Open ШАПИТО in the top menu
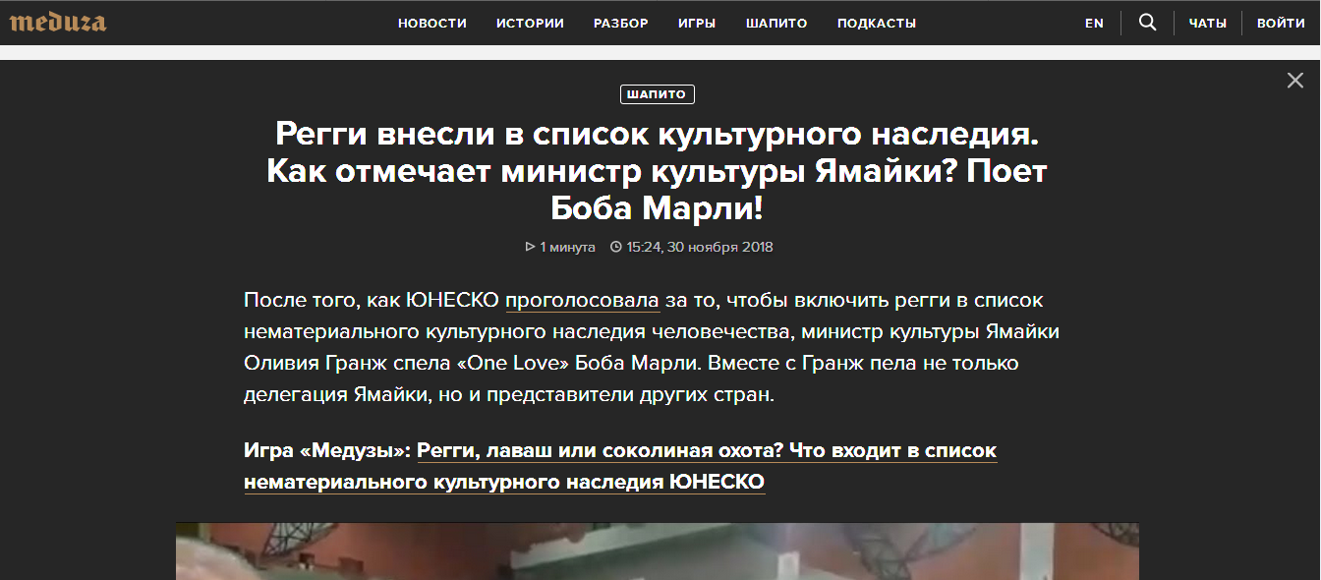Viewport: 1321px width, 580px height. tap(776, 24)
